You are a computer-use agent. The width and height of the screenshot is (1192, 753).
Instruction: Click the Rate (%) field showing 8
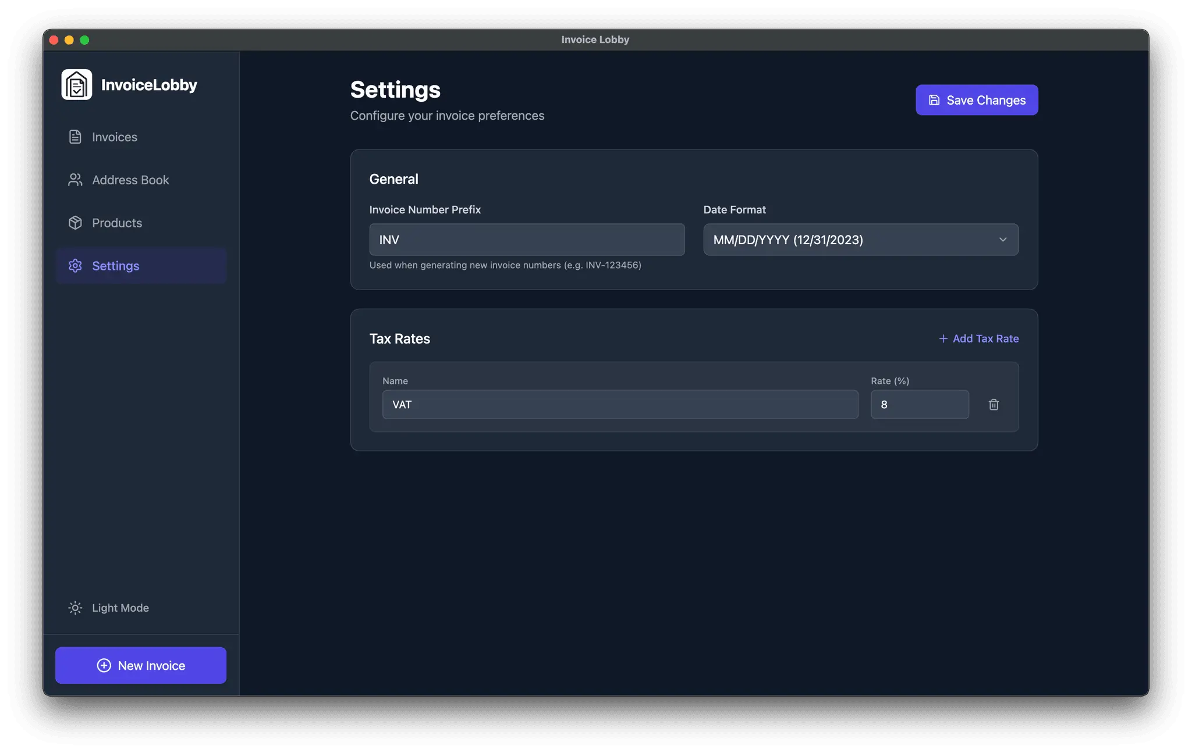(920, 405)
